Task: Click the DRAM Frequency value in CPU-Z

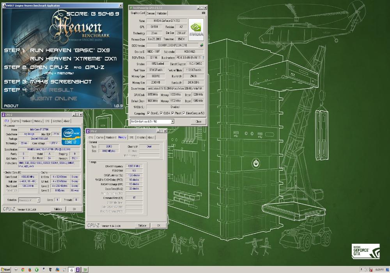Action: coord(134,166)
